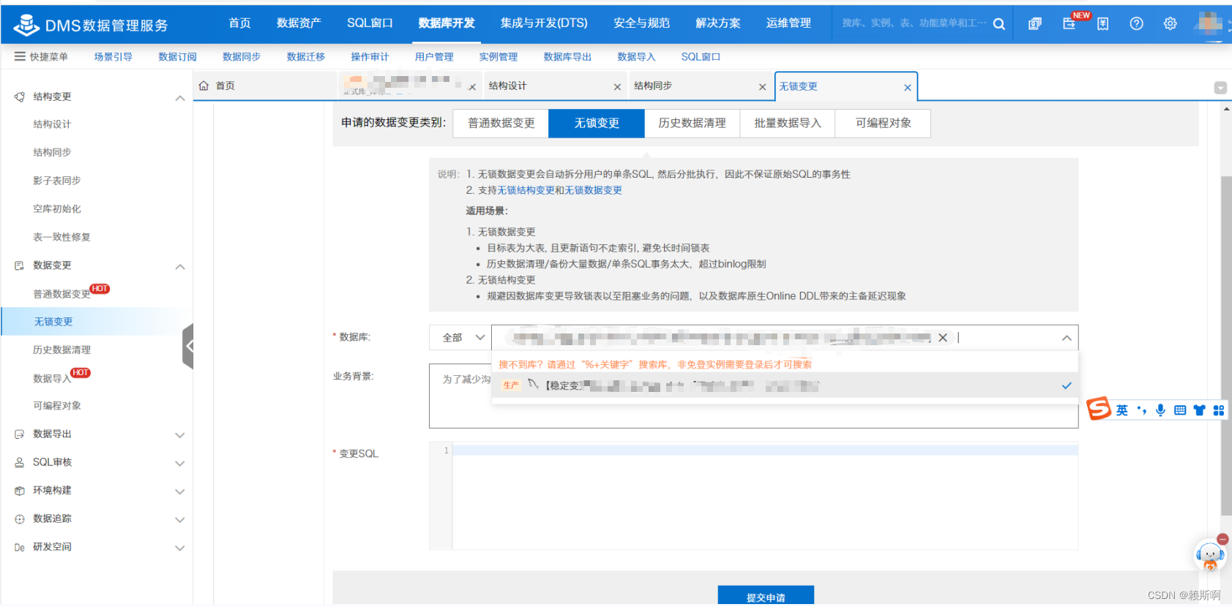Click the DMS cloud logo icon
The width and height of the screenshot is (1232, 607).
27,25
